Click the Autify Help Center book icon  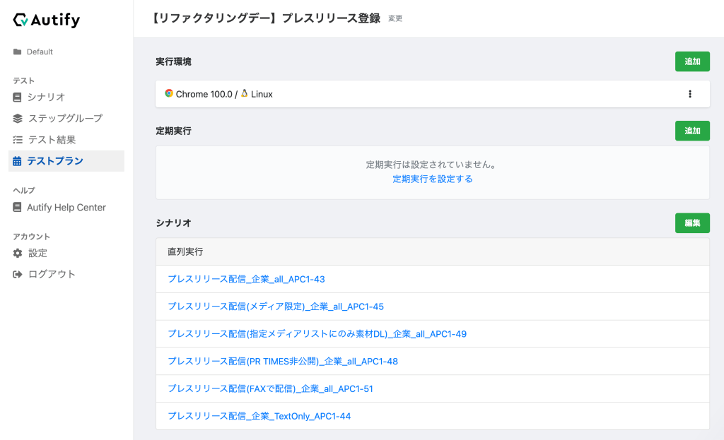click(18, 208)
